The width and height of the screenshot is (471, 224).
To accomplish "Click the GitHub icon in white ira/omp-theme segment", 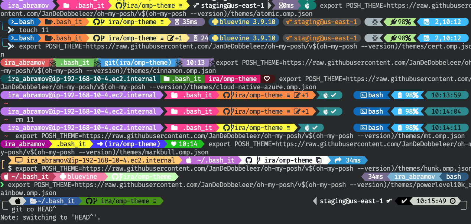I will [x=249, y=160].
